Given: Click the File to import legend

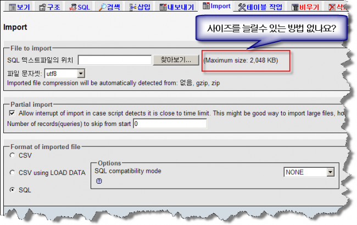Looking at the screenshot, I should pos(31,48).
